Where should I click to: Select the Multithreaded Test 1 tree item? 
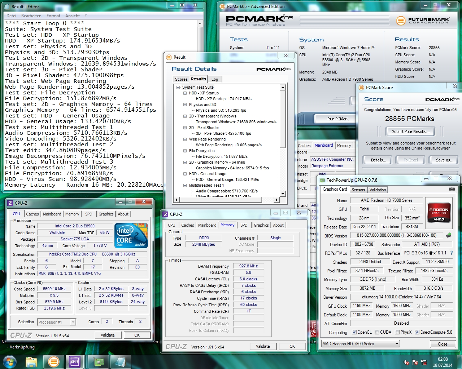tap(206, 185)
